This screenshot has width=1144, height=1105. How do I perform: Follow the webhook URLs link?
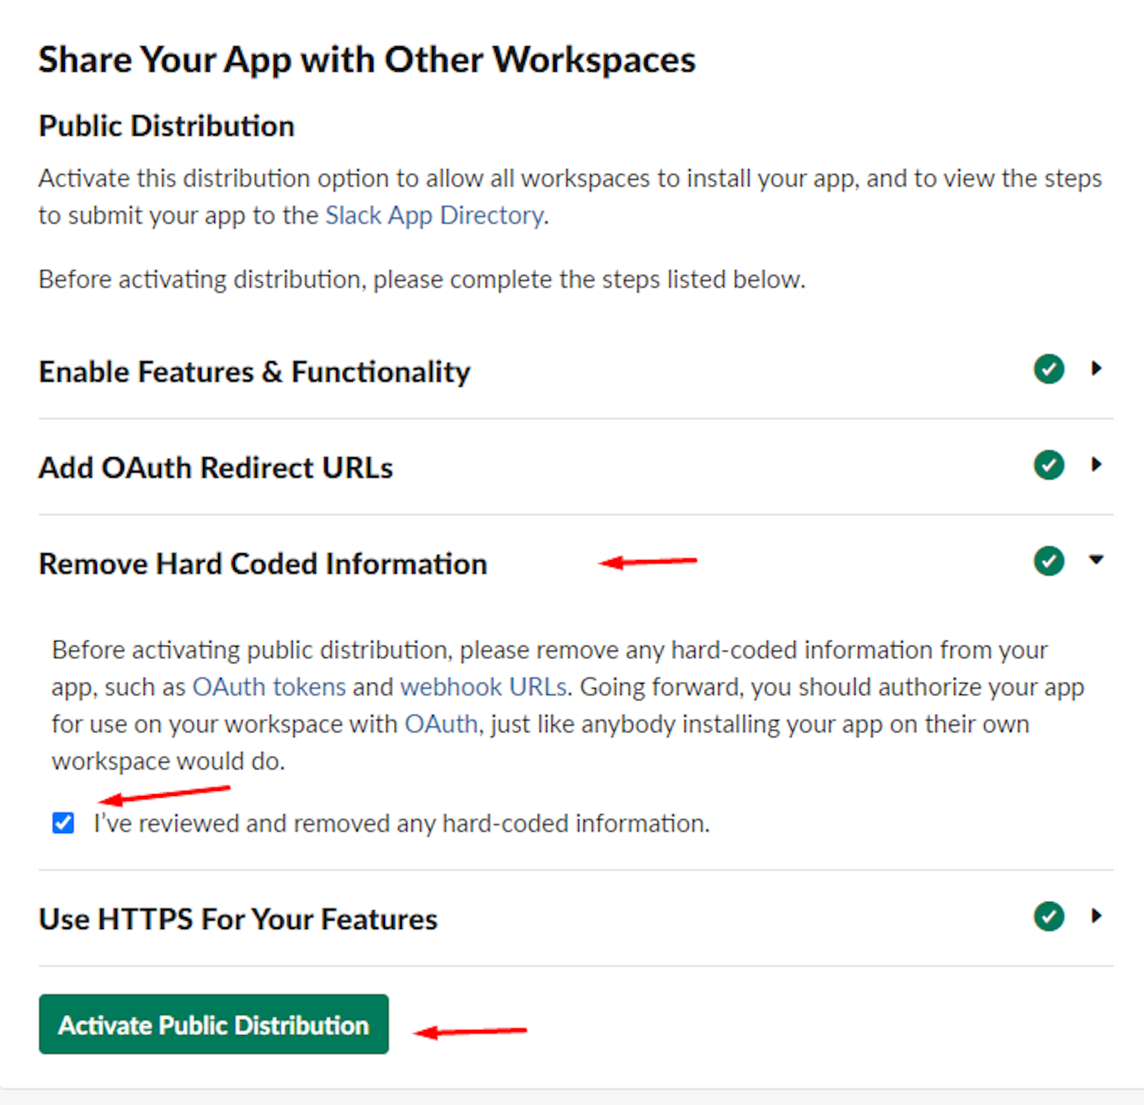tap(483, 687)
